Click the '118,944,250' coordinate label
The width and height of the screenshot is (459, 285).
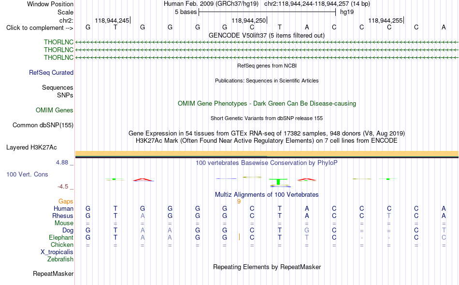click(248, 20)
